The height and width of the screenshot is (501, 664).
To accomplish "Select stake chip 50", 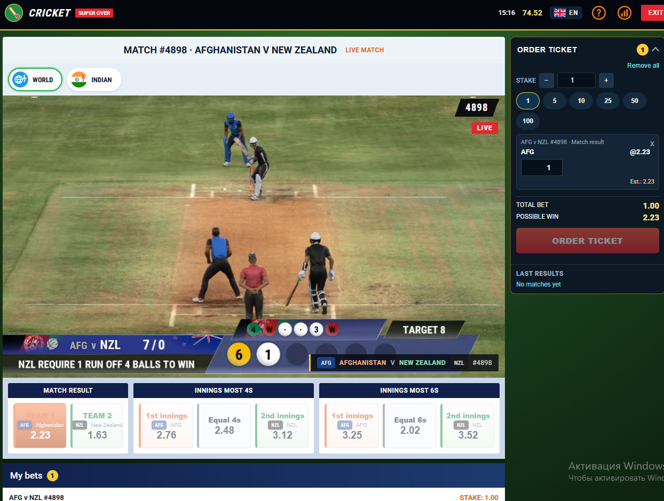I will pos(635,101).
